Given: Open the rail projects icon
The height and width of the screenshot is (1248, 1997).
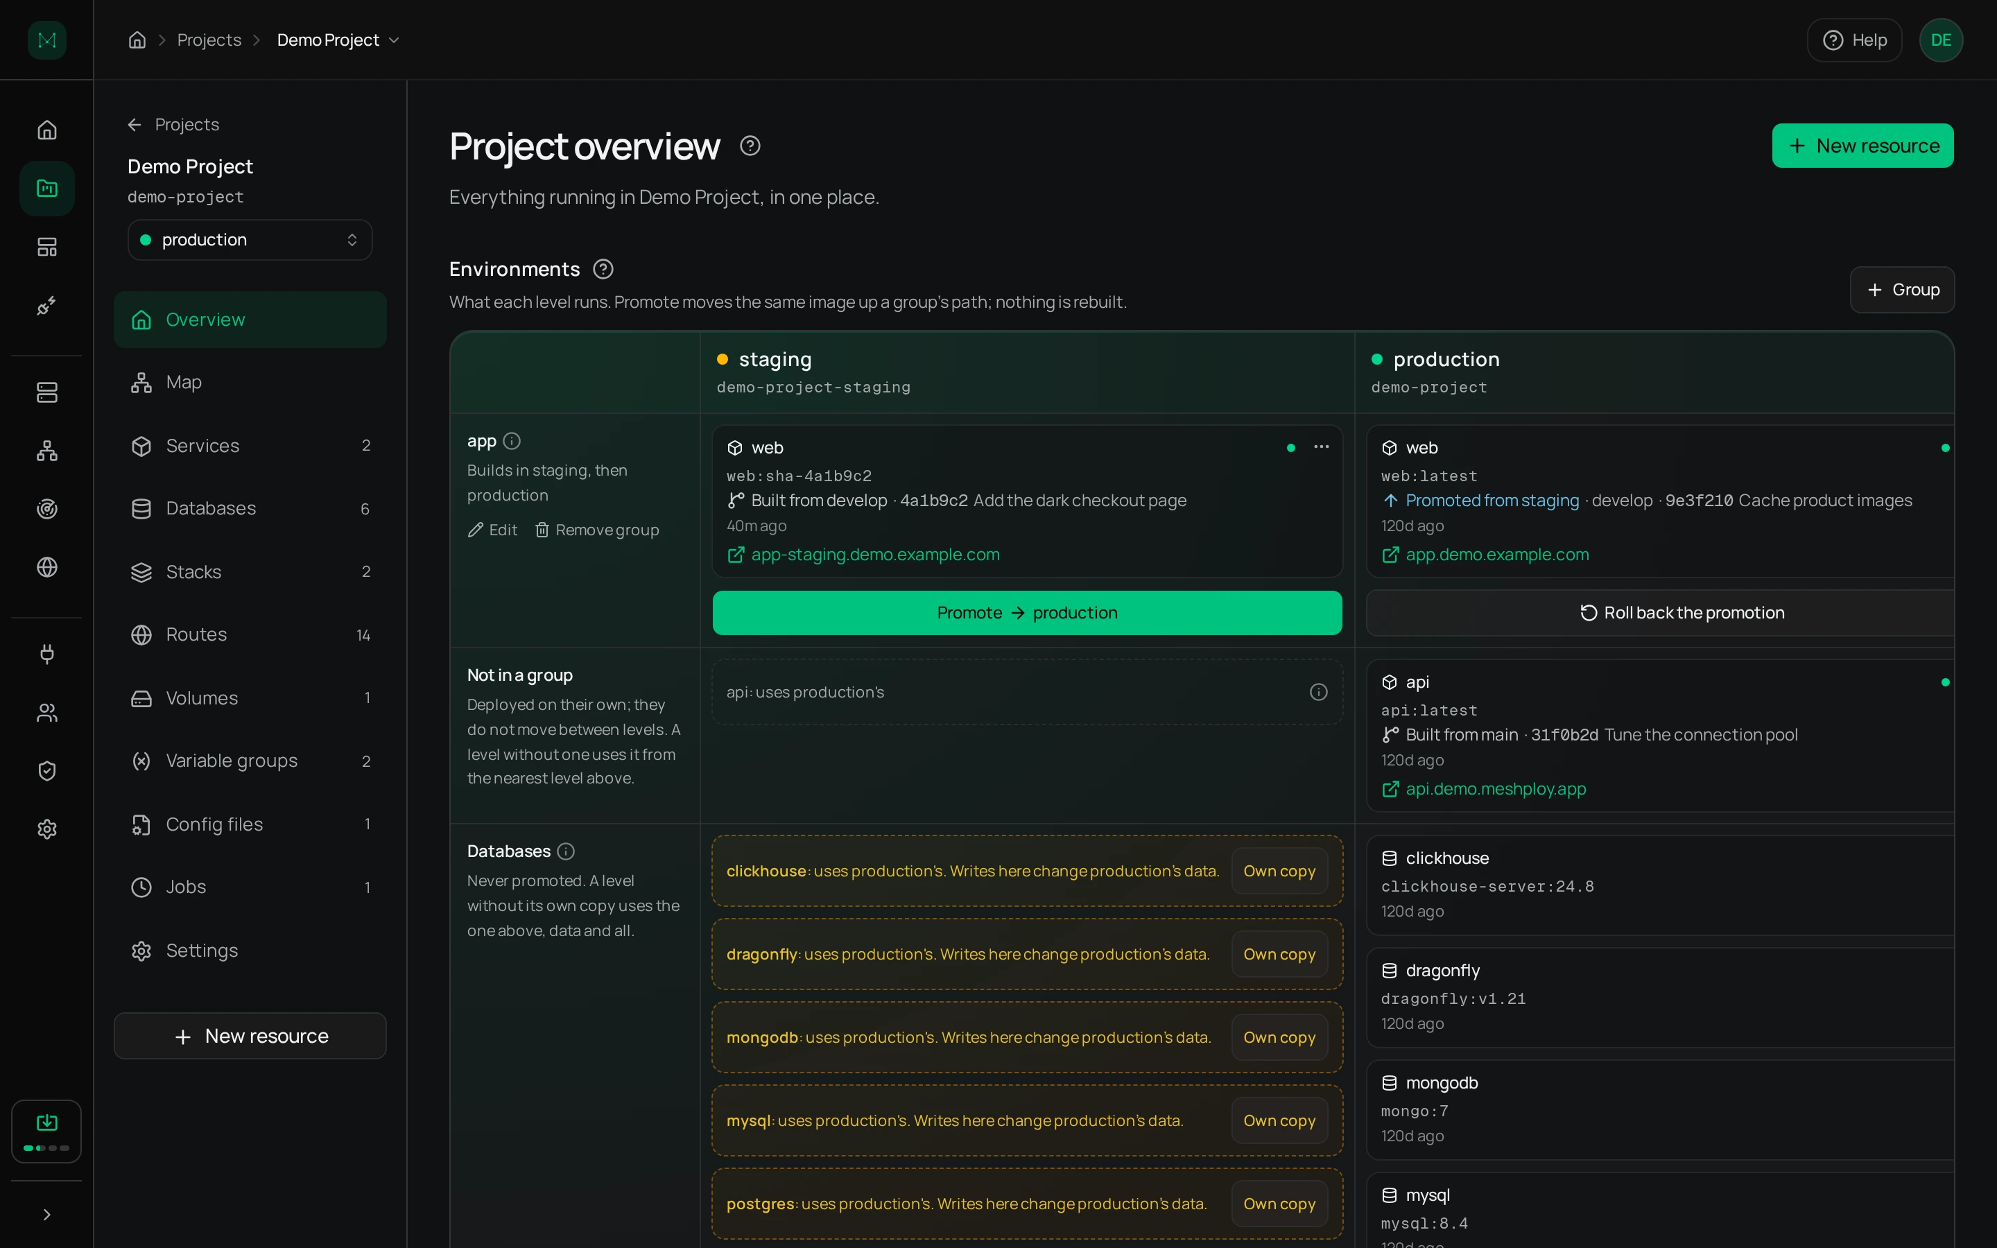Looking at the screenshot, I should (47, 188).
